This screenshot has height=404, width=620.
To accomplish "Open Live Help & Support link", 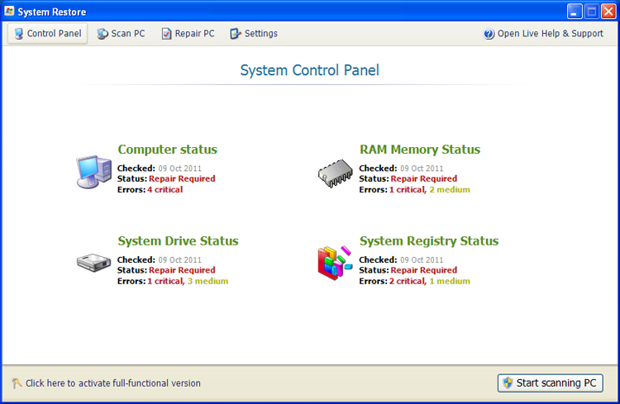I will [x=550, y=34].
